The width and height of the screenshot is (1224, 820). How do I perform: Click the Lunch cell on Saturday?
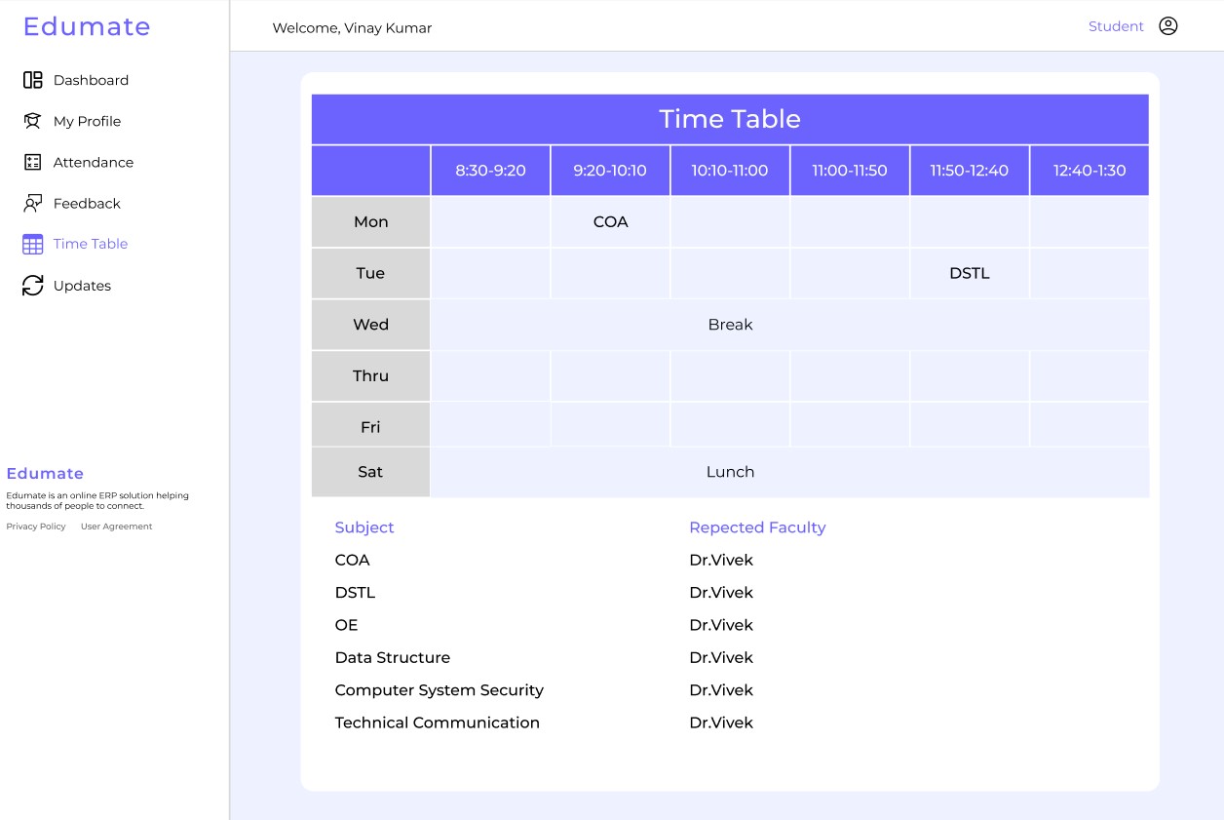790,472
